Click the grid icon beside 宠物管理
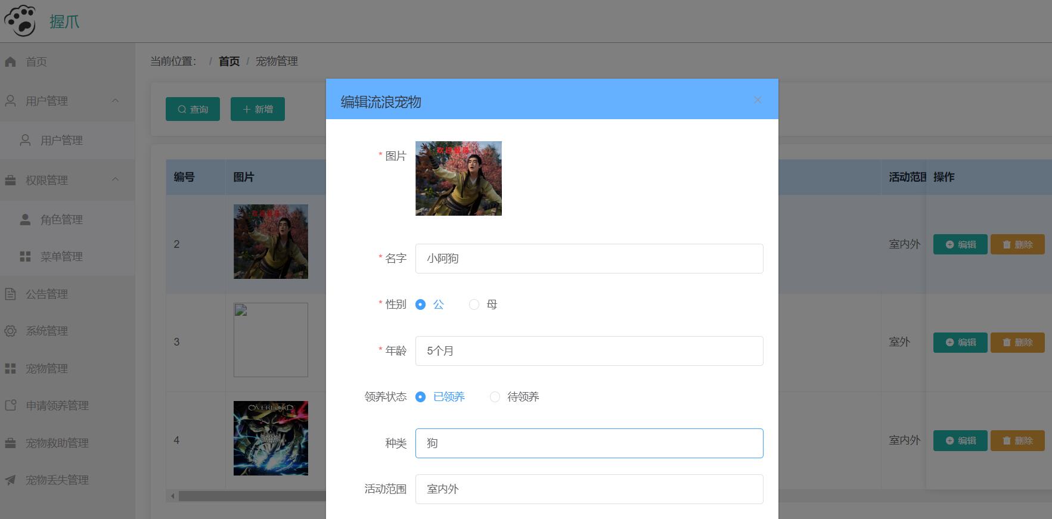 (x=10, y=368)
